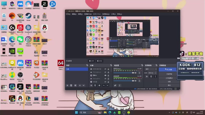The image size is (205, 115).
Task: Move the scene up with arrow icon
Action: [80, 85]
